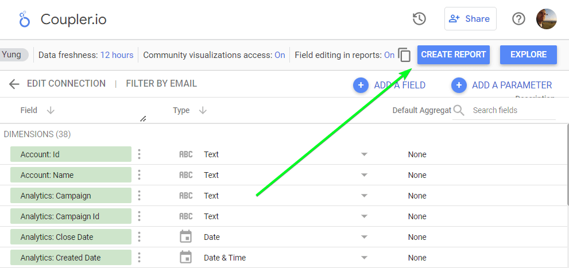The image size is (569, 268).
Task: Click the EXPLORE button
Action: (528, 55)
